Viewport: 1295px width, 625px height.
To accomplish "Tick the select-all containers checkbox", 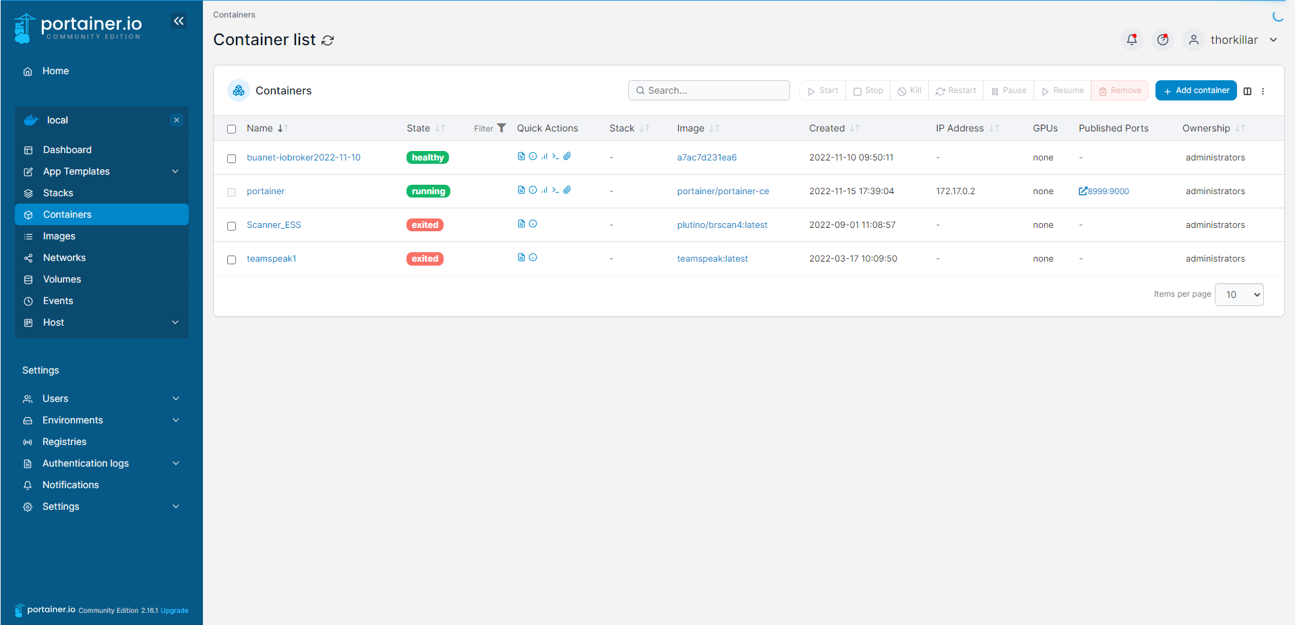I will [231, 129].
